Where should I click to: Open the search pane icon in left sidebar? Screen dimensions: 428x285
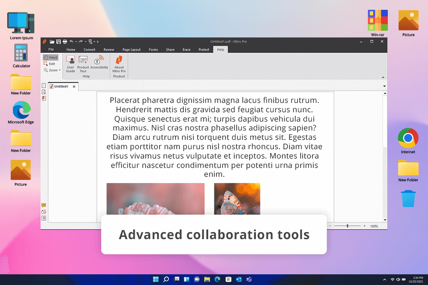[x=44, y=92]
